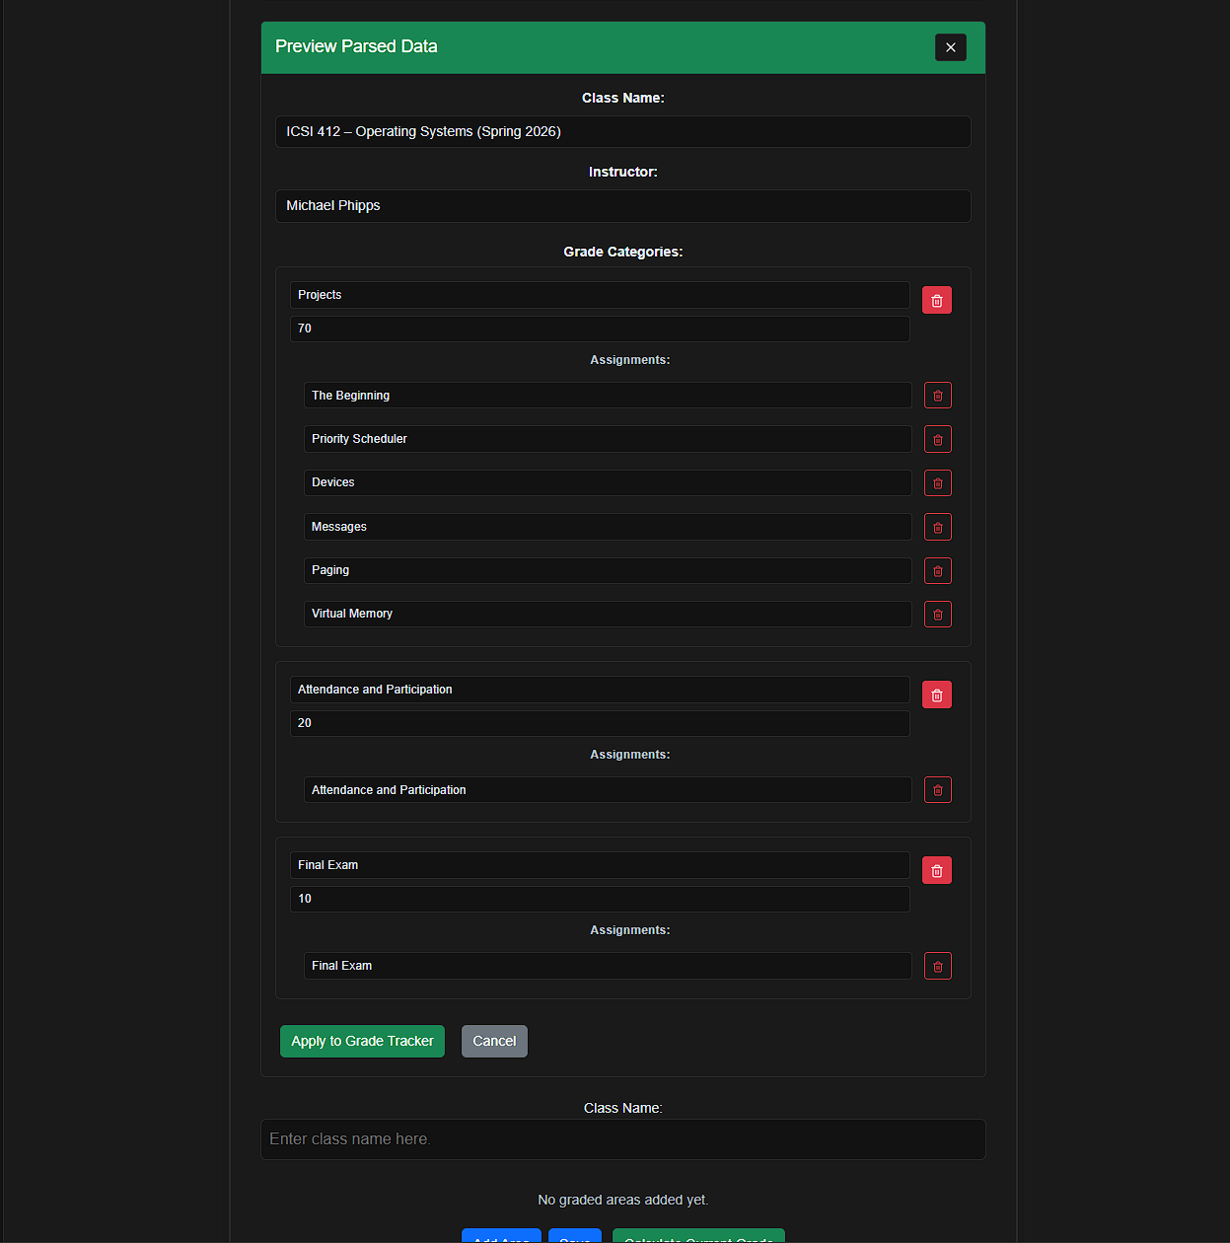Screen dimensions: 1230x1243
Task: Delete the Final Exam grade category
Action: pyautogui.click(x=936, y=870)
